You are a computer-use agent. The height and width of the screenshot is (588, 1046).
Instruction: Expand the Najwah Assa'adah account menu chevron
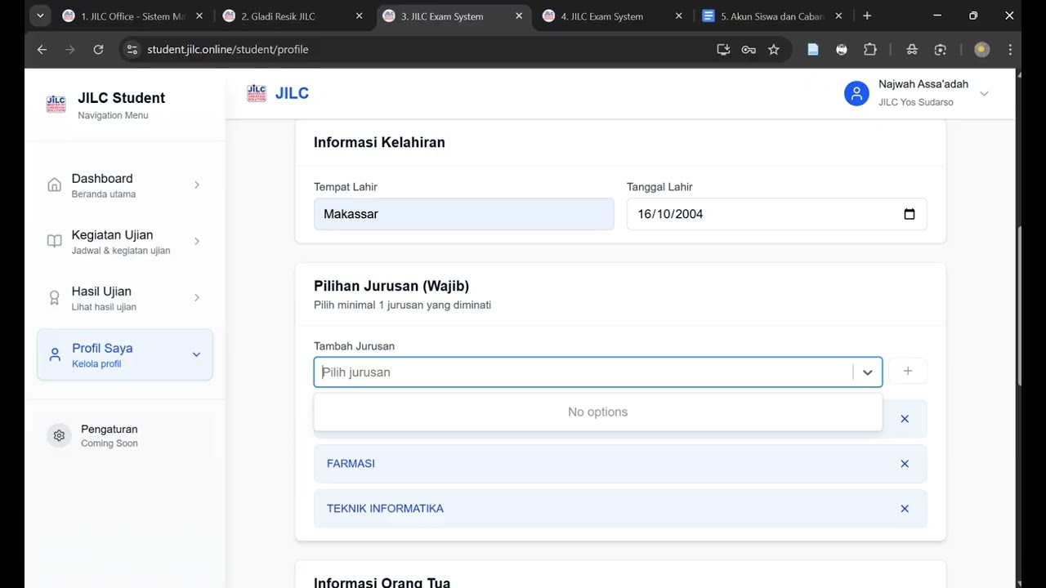pos(984,94)
